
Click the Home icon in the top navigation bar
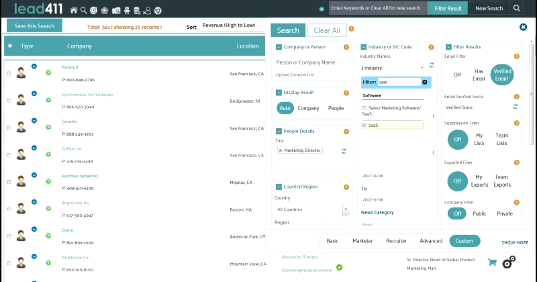tap(74, 10)
